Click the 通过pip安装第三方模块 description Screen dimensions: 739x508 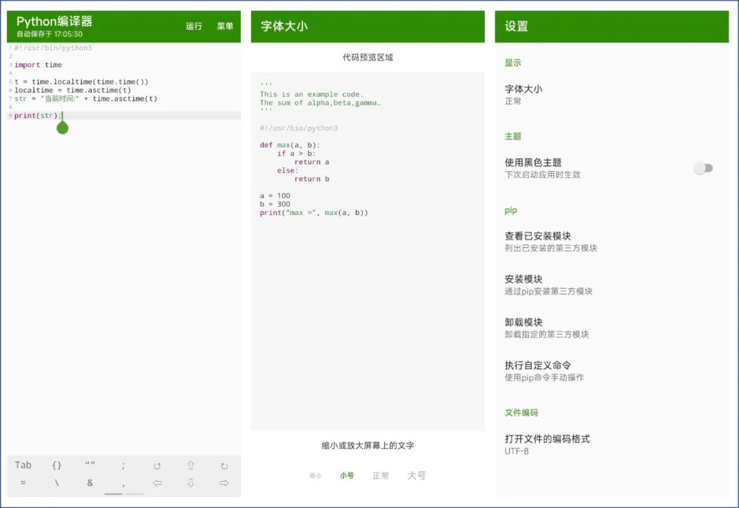pyautogui.click(x=549, y=291)
